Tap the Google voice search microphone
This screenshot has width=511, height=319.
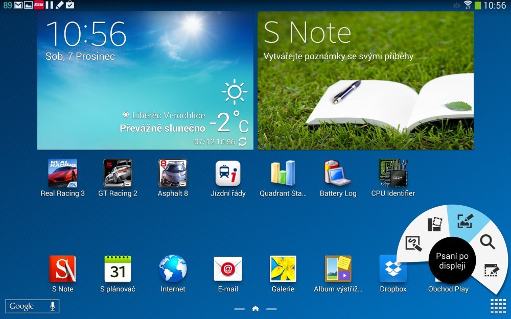[x=53, y=306]
